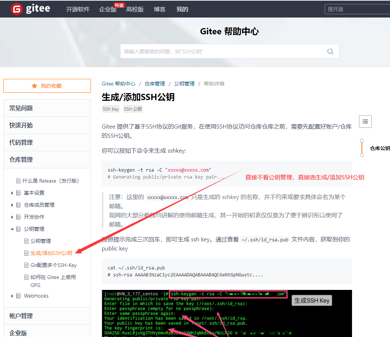This screenshot has width=390, height=337.
Task: Collapse the 公钥管理 tree arrow
Action: click(12, 229)
